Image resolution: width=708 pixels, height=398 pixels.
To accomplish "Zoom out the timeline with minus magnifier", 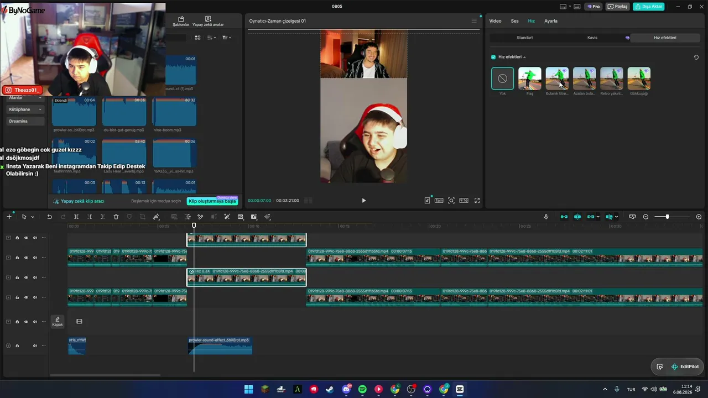I will point(645,217).
